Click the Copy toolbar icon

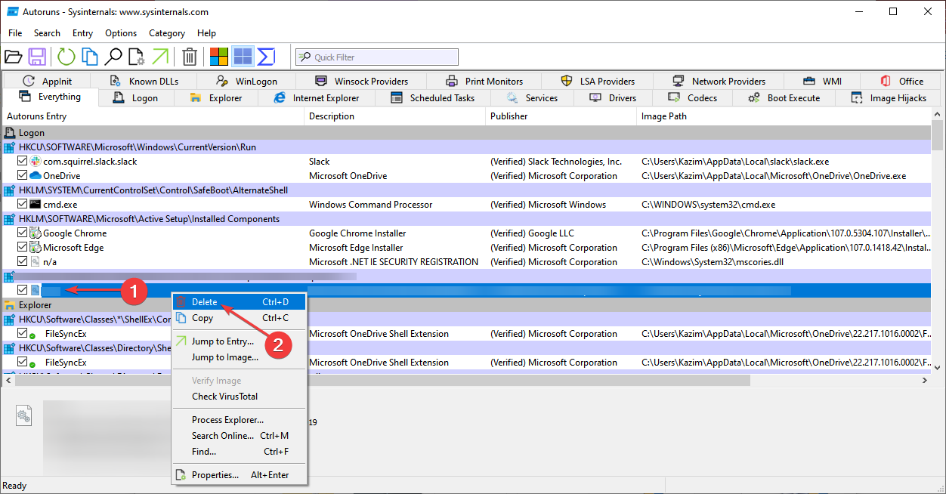[x=90, y=57]
